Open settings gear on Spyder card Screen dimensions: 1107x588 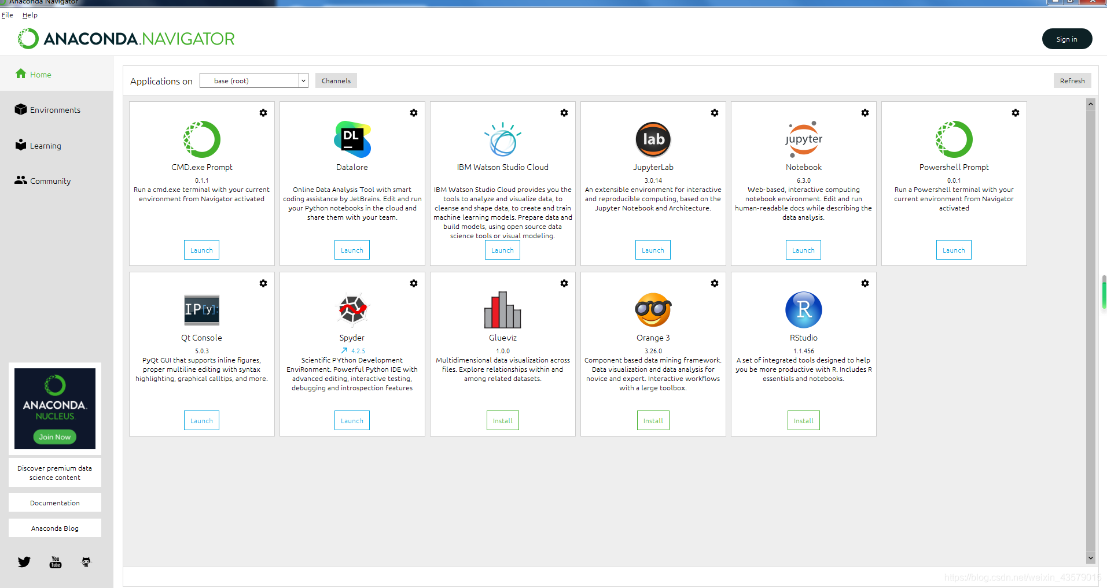tap(414, 283)
